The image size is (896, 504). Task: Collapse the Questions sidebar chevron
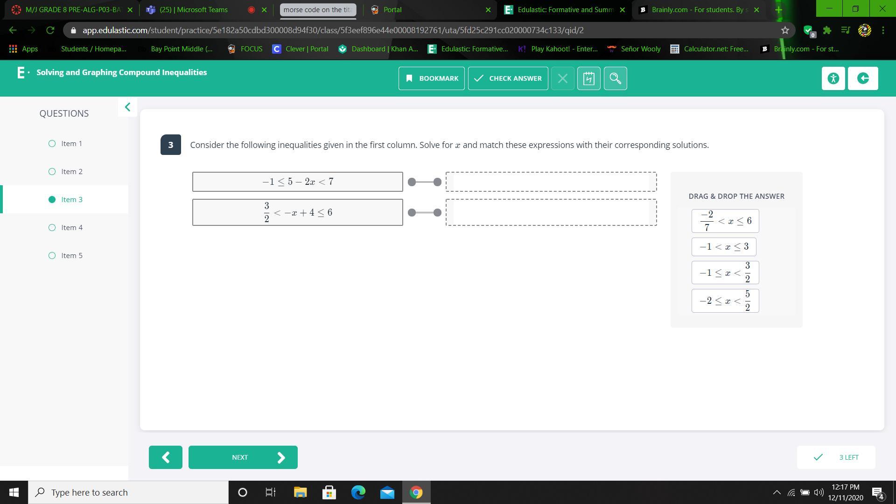coord(127,107)
